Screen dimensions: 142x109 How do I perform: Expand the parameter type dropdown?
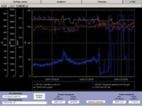[x=28, y=96]
